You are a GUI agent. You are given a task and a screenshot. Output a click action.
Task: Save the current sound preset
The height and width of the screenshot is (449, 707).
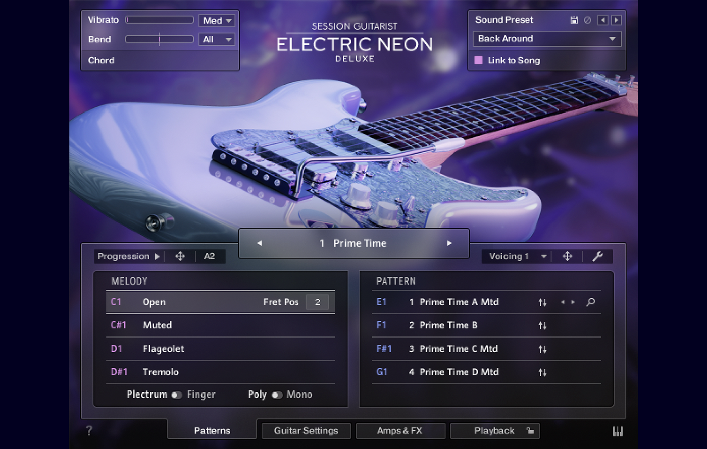(x=574, y=20)
